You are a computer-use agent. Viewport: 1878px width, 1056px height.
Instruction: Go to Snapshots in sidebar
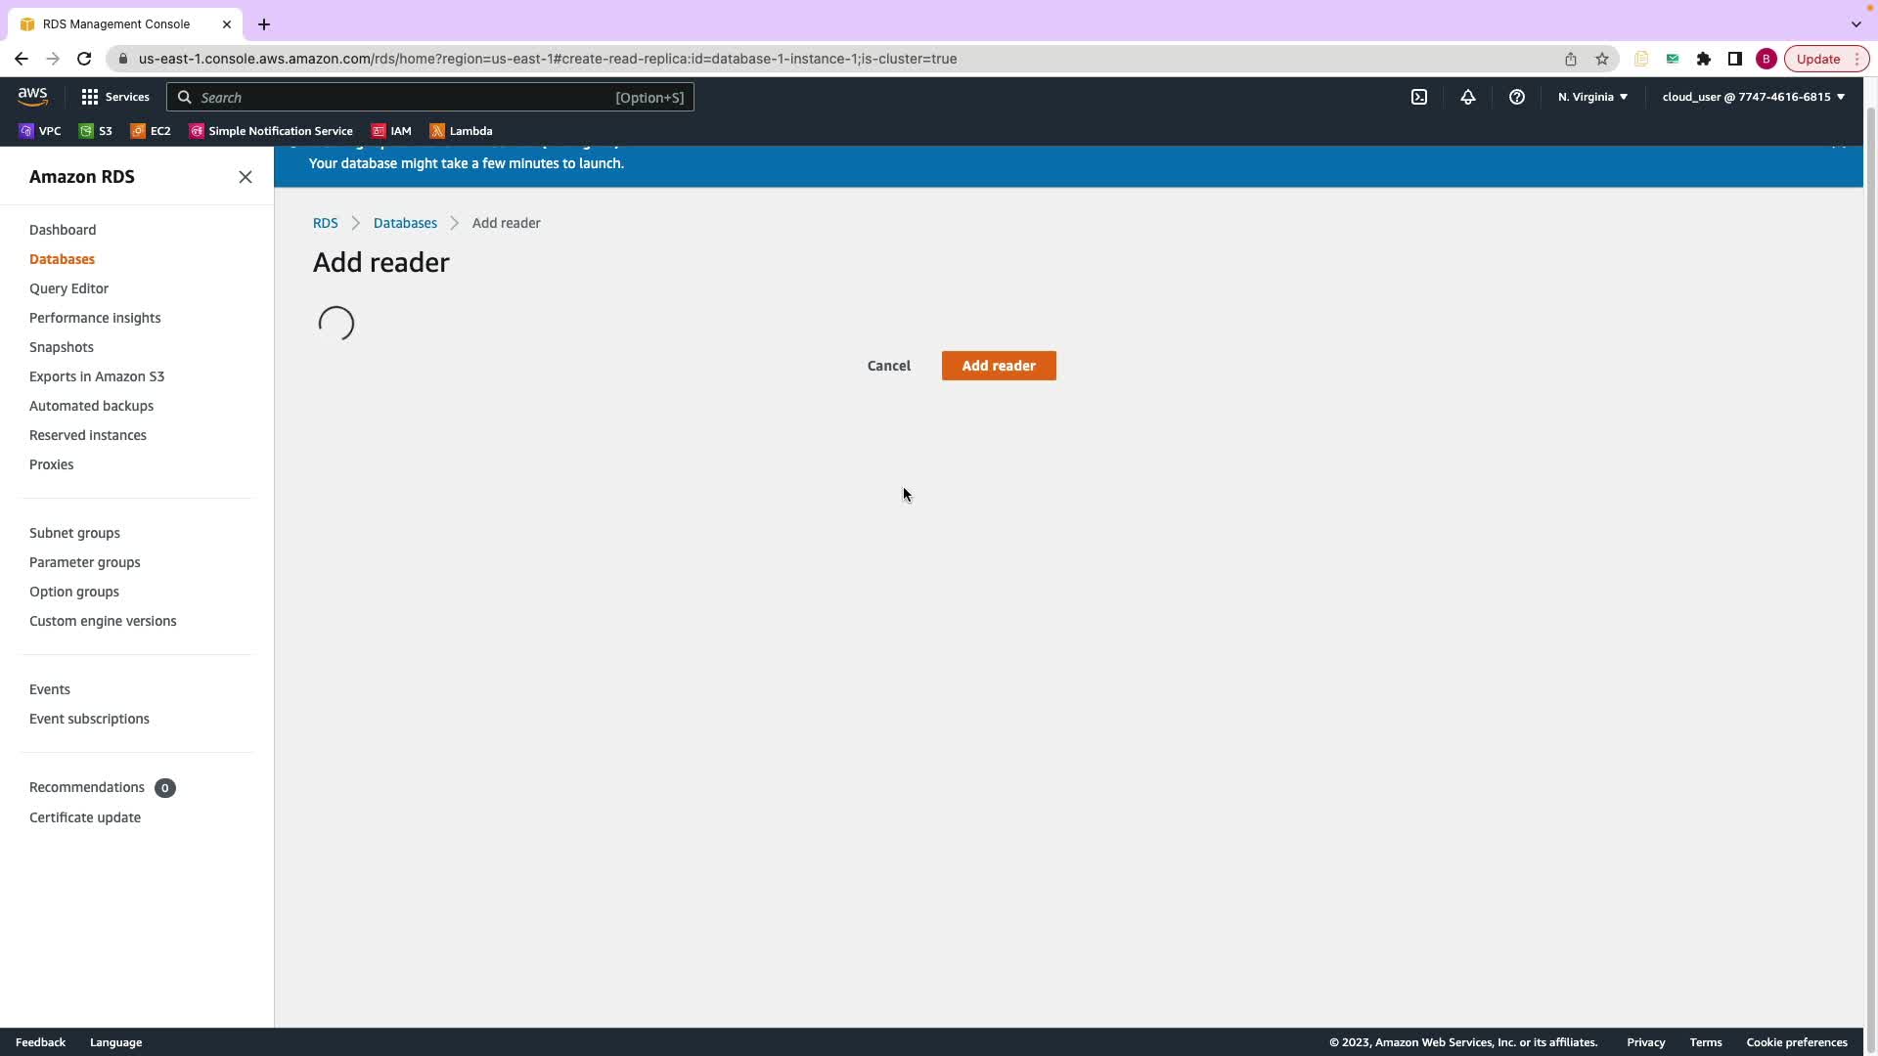pyautogui.click(x=62, y=347)
